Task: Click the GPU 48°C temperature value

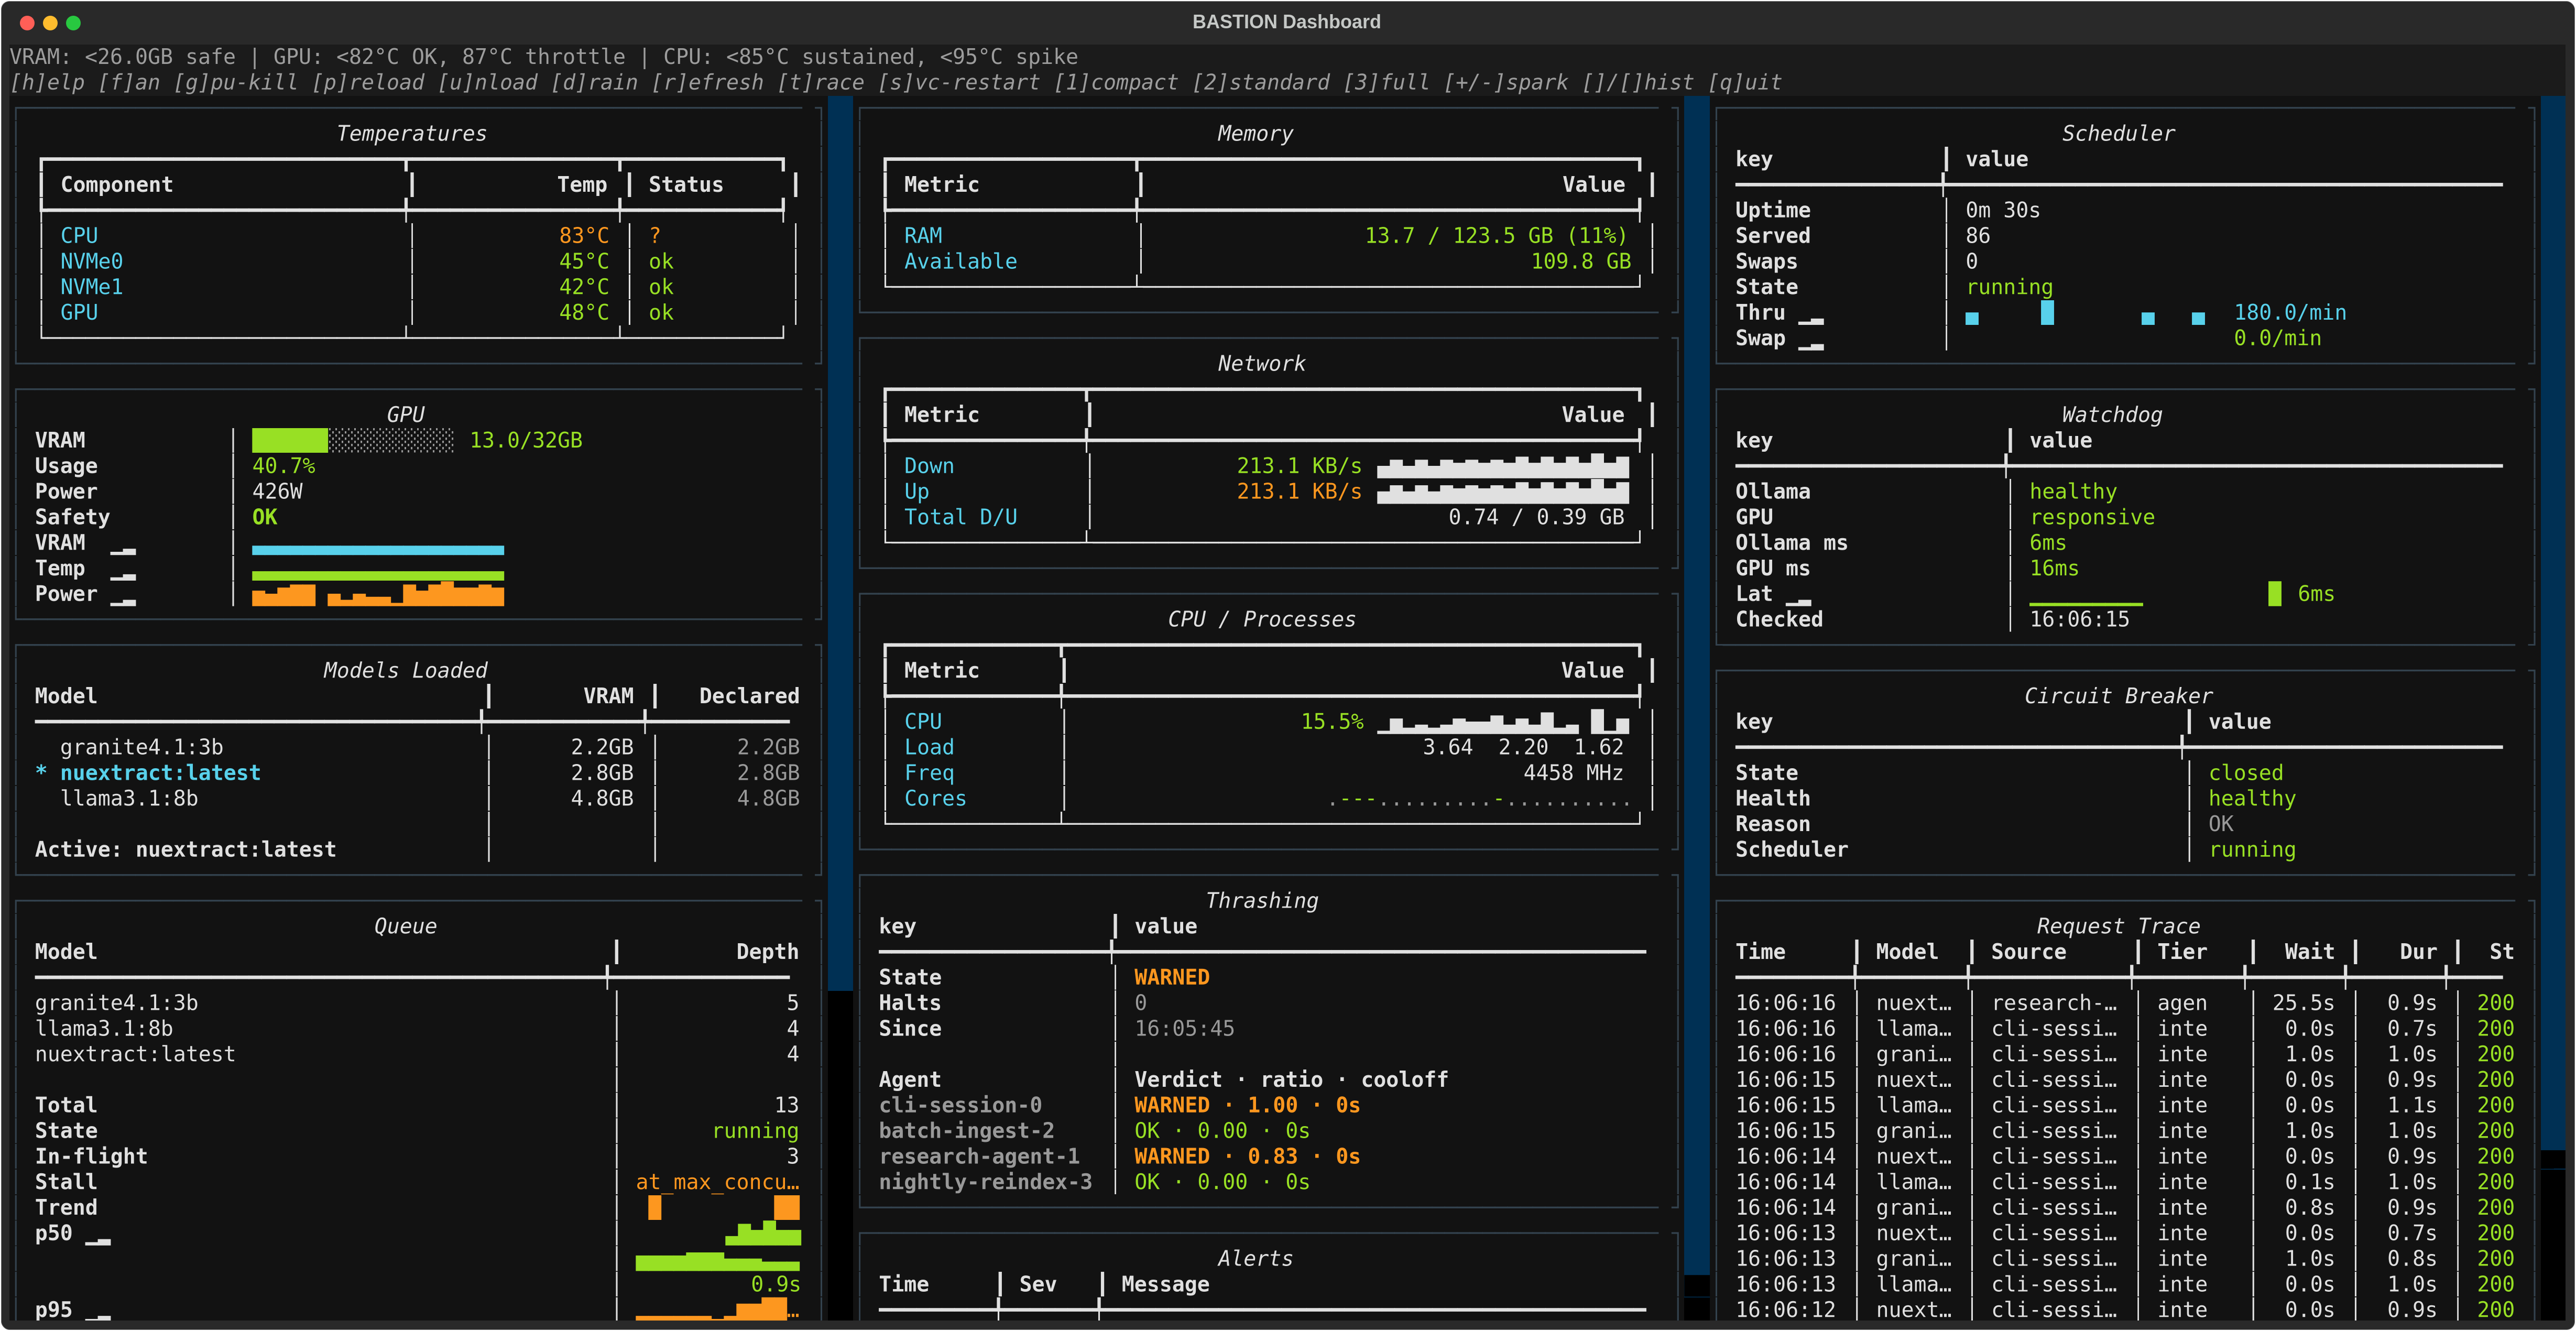Action: tap(584, 312)
